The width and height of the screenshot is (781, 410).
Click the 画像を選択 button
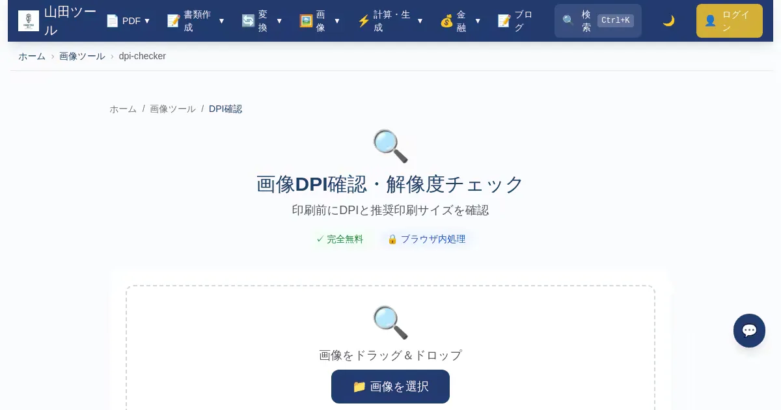click(x=390, y=387)
